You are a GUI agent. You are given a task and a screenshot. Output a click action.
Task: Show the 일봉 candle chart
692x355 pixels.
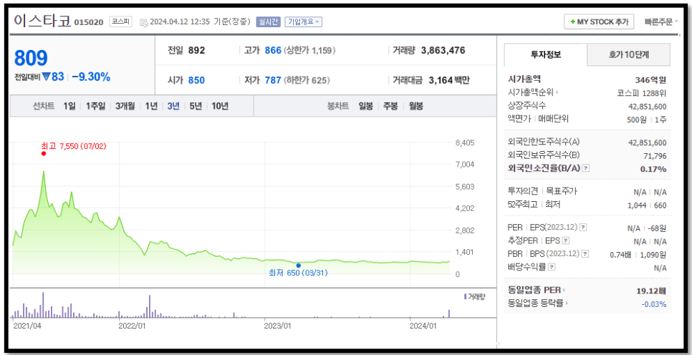366,106
